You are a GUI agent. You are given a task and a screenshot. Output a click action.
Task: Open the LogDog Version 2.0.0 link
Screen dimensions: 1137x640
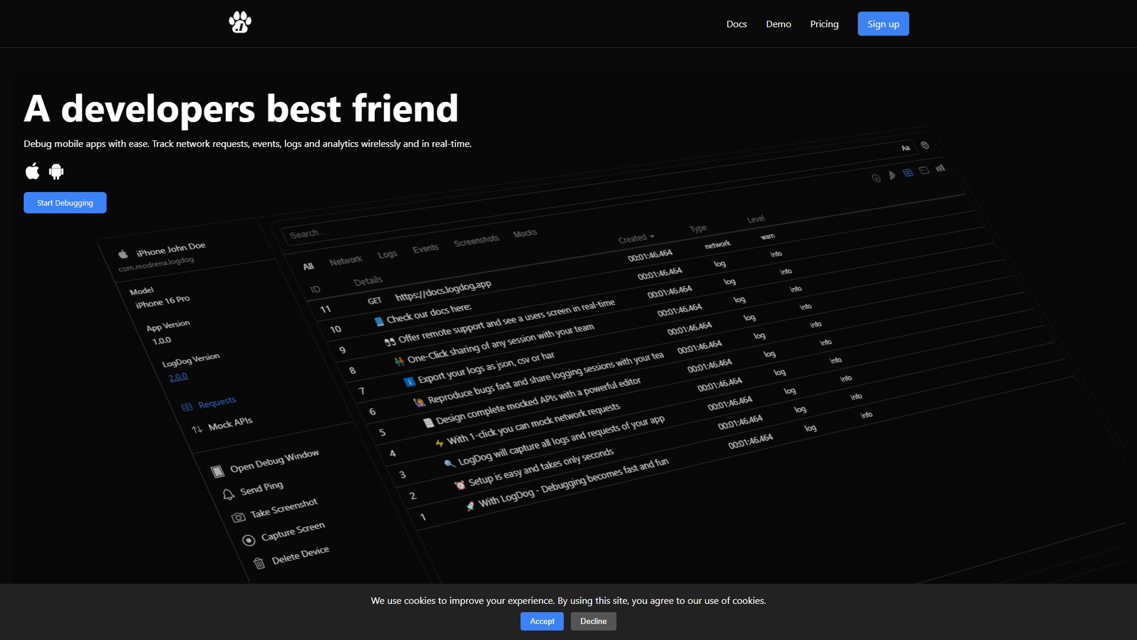pyautogui.click(x=178, y=377)
